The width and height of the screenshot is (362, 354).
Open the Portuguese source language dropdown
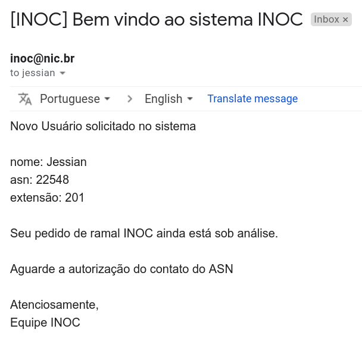tap(75, 99)
